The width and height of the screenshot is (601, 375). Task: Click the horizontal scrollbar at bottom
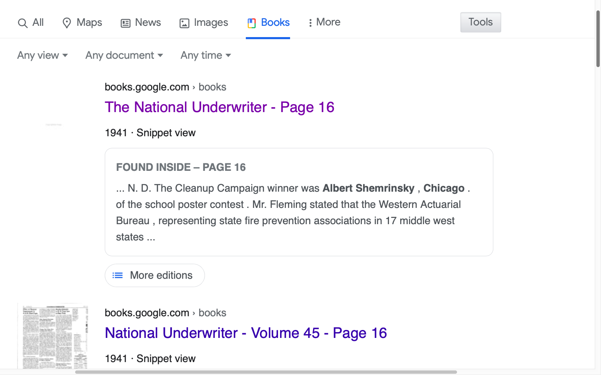pyautogui.click(x=266, y=372)
